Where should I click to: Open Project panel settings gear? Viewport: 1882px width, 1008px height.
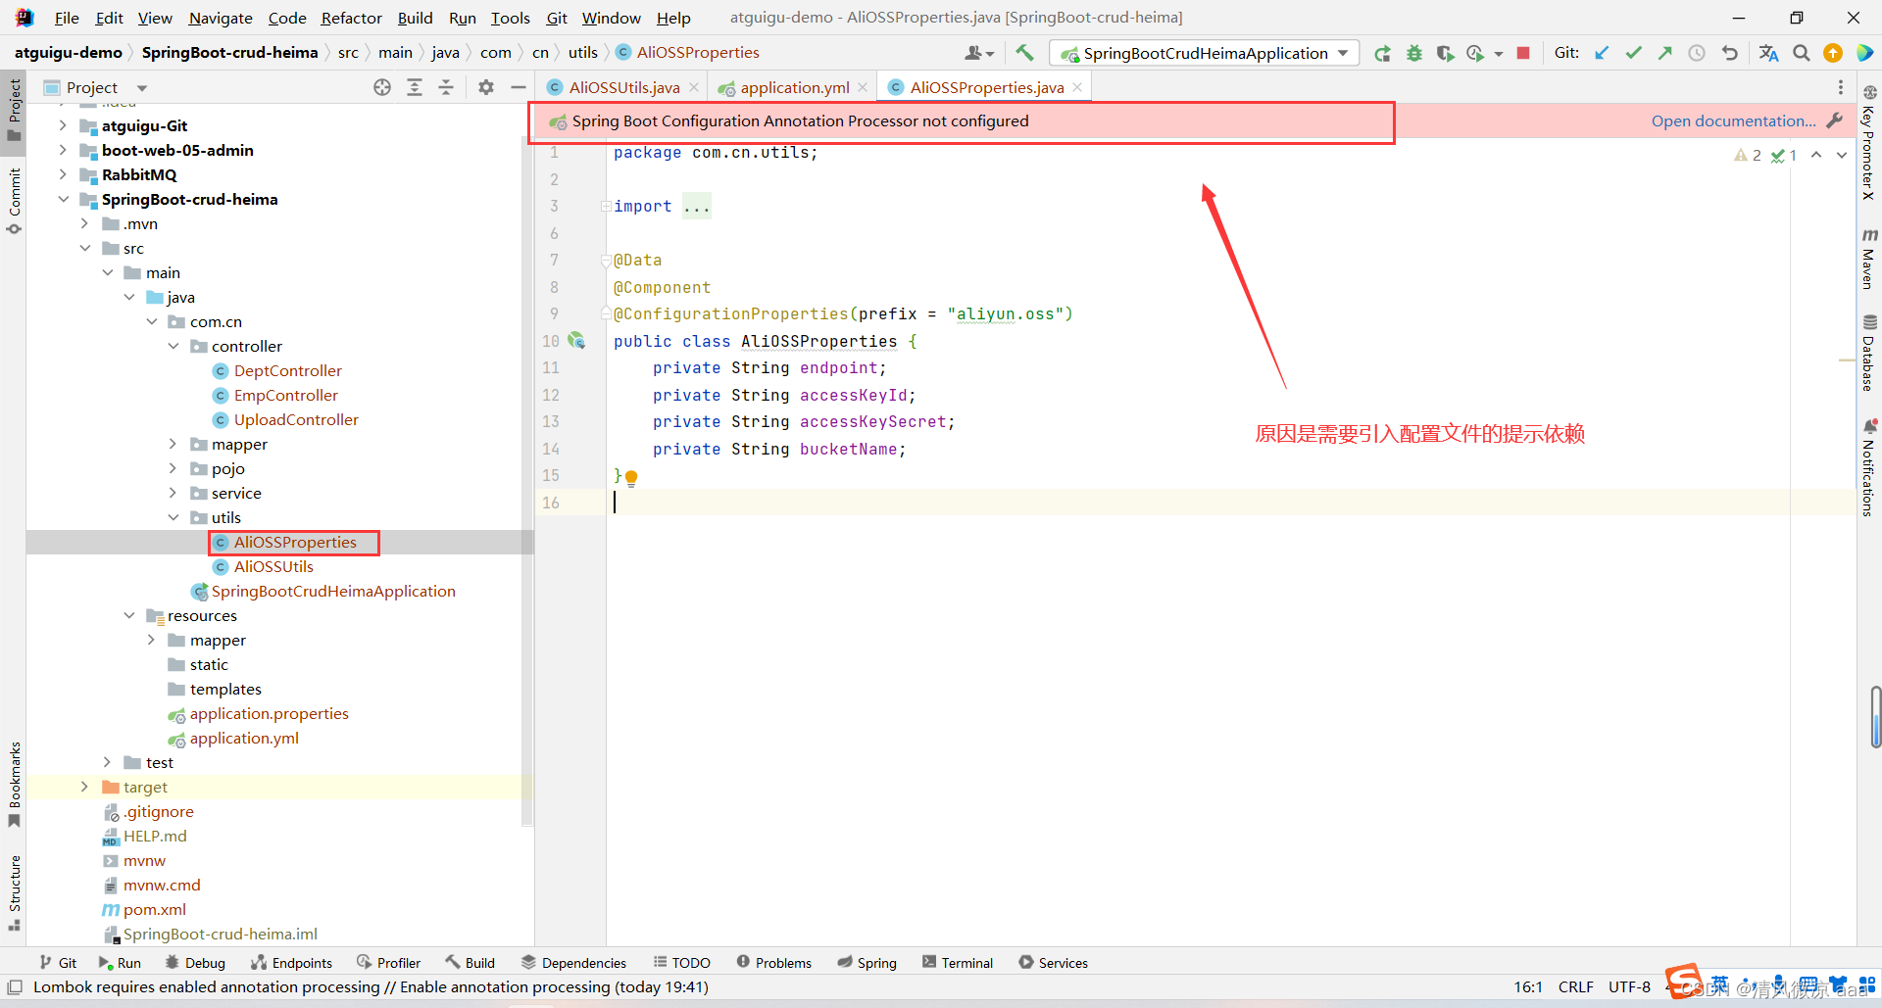[x=486, y=87]
